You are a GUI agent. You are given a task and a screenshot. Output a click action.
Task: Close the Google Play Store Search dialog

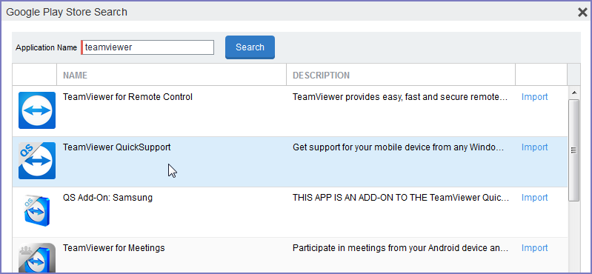pos(582,13)
